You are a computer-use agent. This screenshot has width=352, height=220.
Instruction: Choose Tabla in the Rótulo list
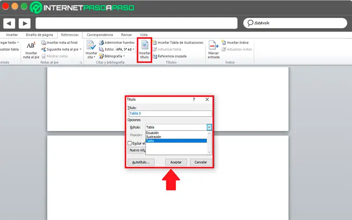click(x=176, y=141)
